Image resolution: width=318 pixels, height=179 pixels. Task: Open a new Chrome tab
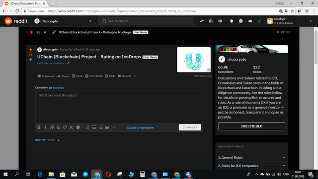53,3
